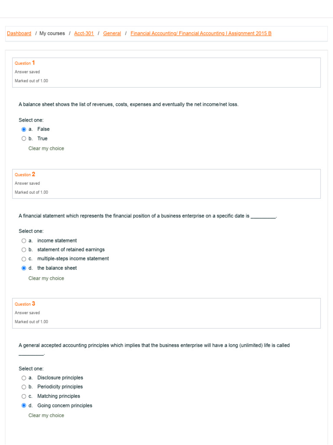This screenshot has width=333, height=445.
Task: Click the Question 2 header box
Action: tap(166, 184)
